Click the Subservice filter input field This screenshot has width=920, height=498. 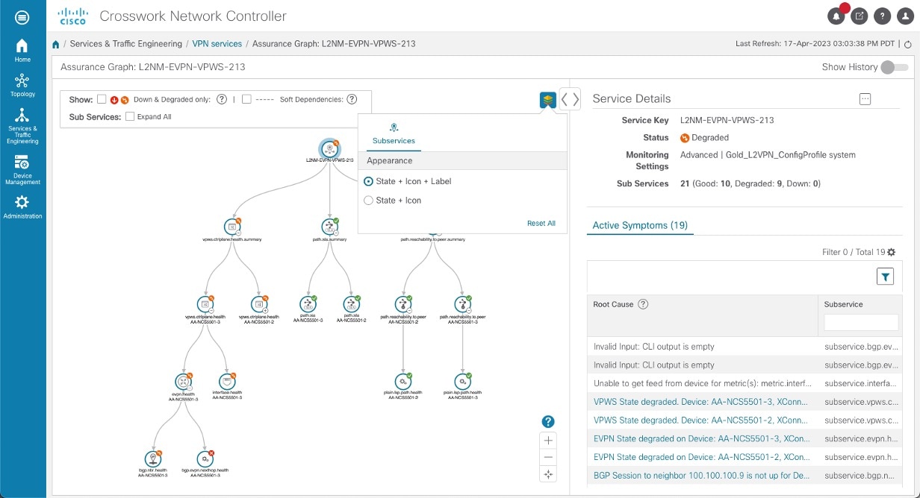860,322
